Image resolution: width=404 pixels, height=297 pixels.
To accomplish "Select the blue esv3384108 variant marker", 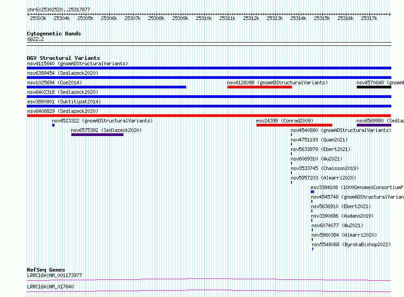I will click(313, 192).
